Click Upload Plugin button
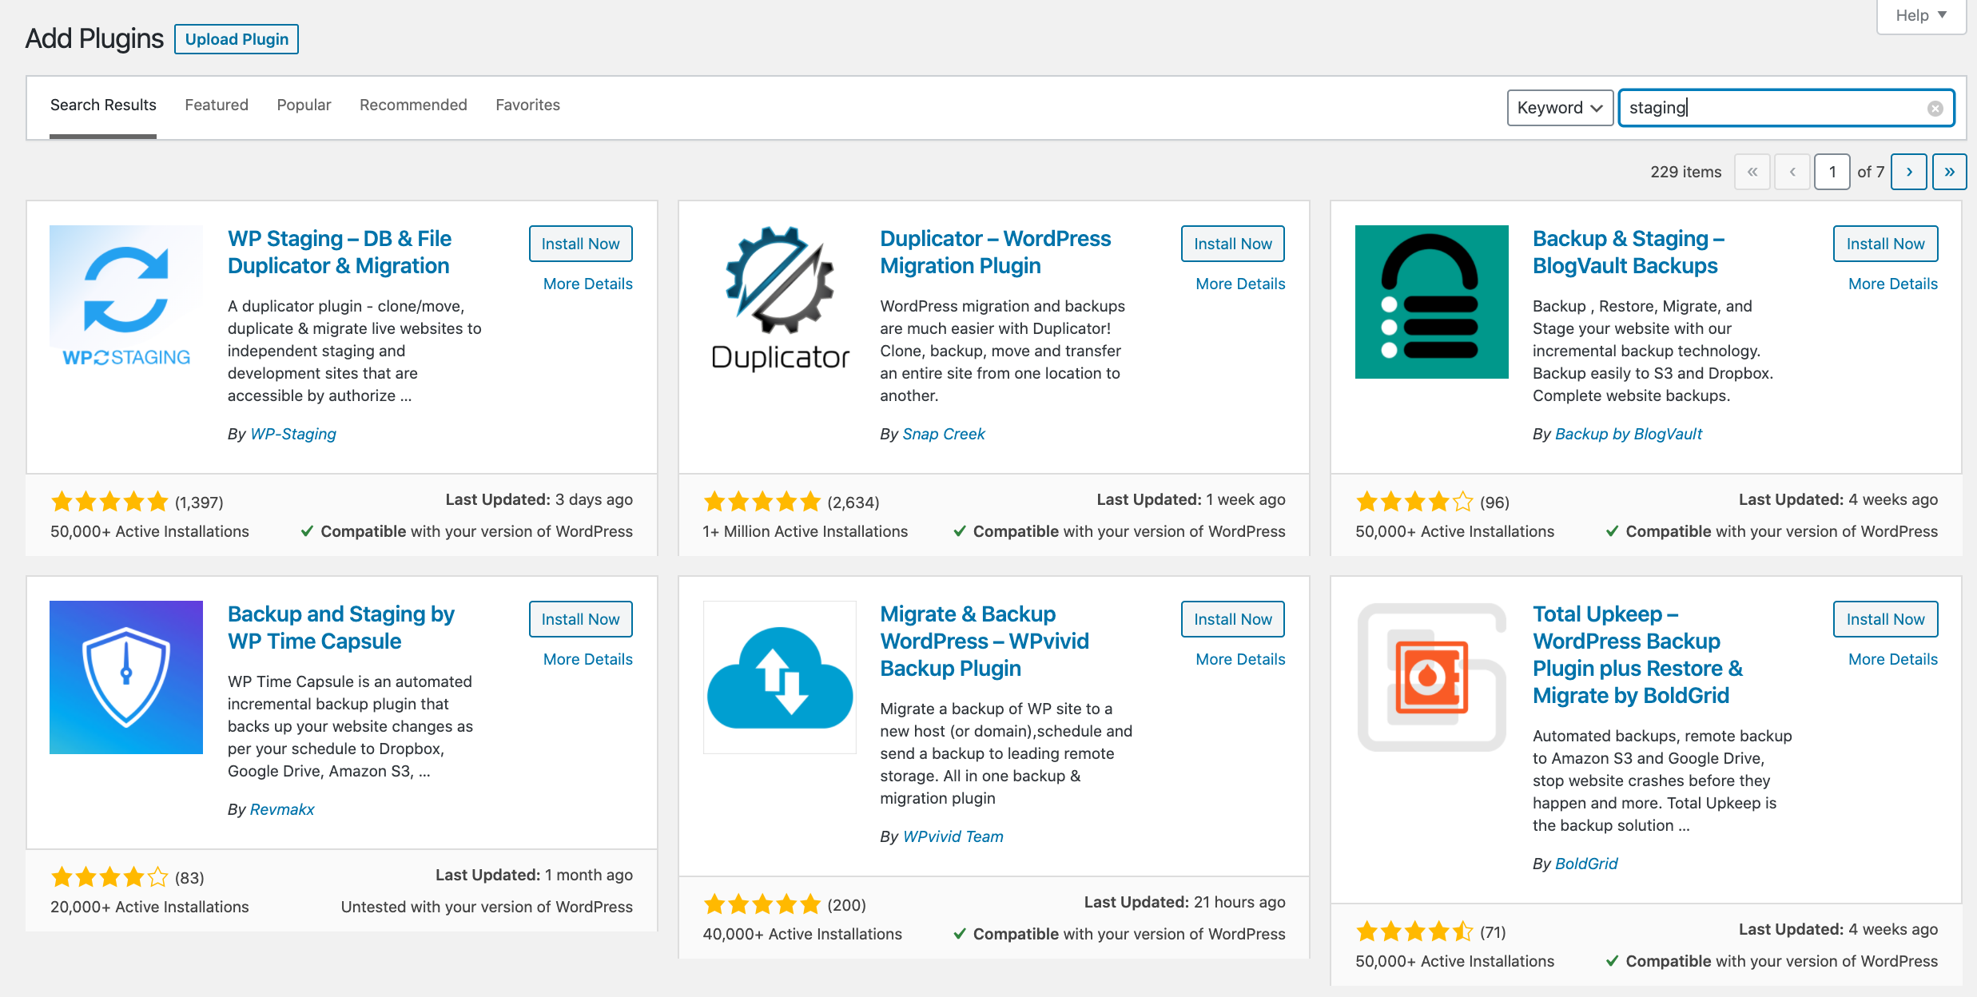 (237, 38)
